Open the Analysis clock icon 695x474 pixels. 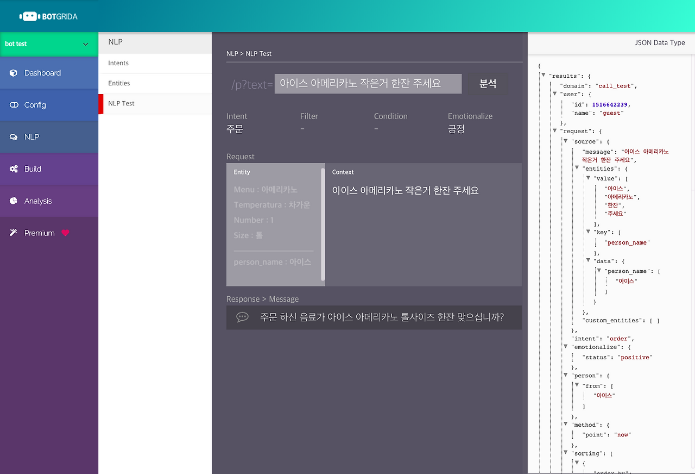pyautogui.click(x=13, y=201)
